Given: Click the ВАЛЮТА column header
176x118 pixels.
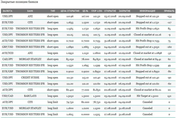Looking at the screenshot, I should click(x=7, y=11).
